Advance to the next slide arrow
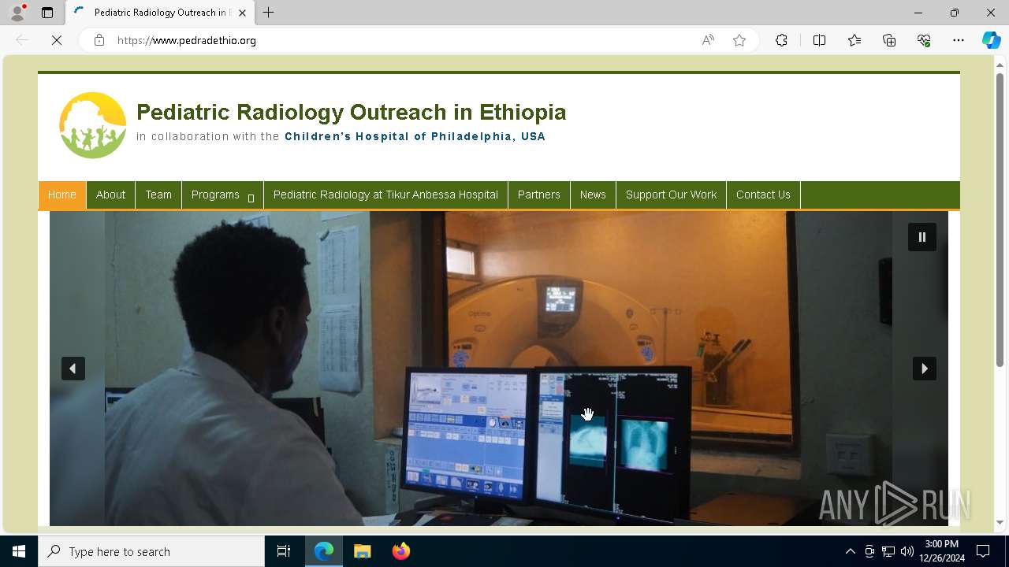Viewport: 1009px width, 567px height. (x=925, y=369)
